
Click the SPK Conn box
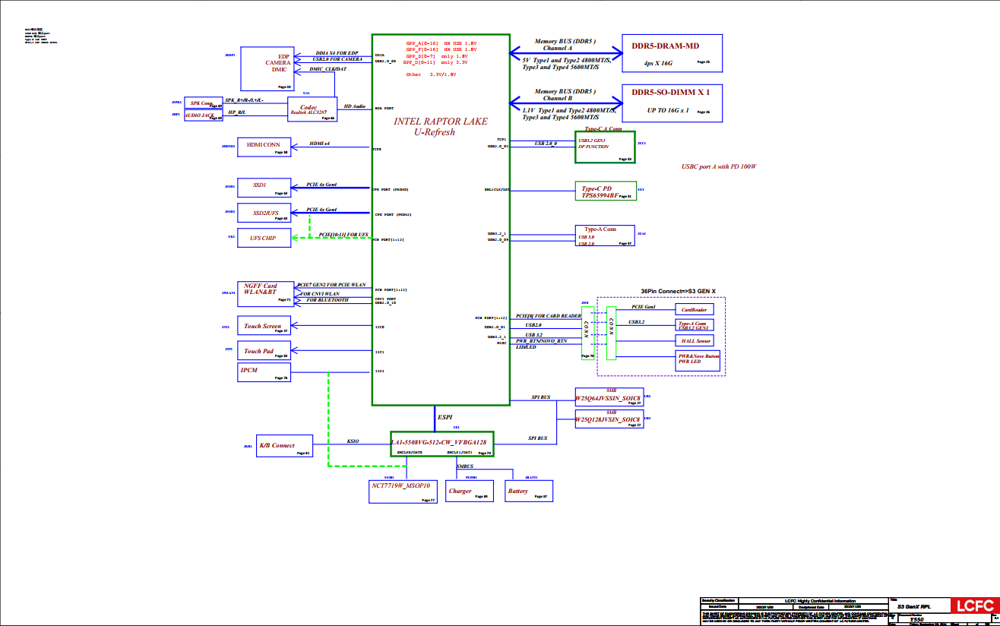(x=204, y=103)
